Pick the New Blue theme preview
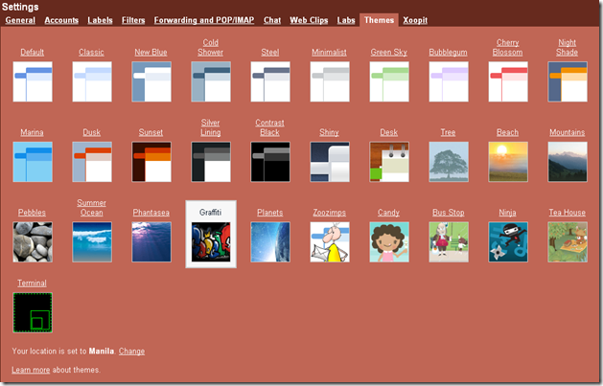The width and height of the screenshot is (603, 386). point(151,81)
